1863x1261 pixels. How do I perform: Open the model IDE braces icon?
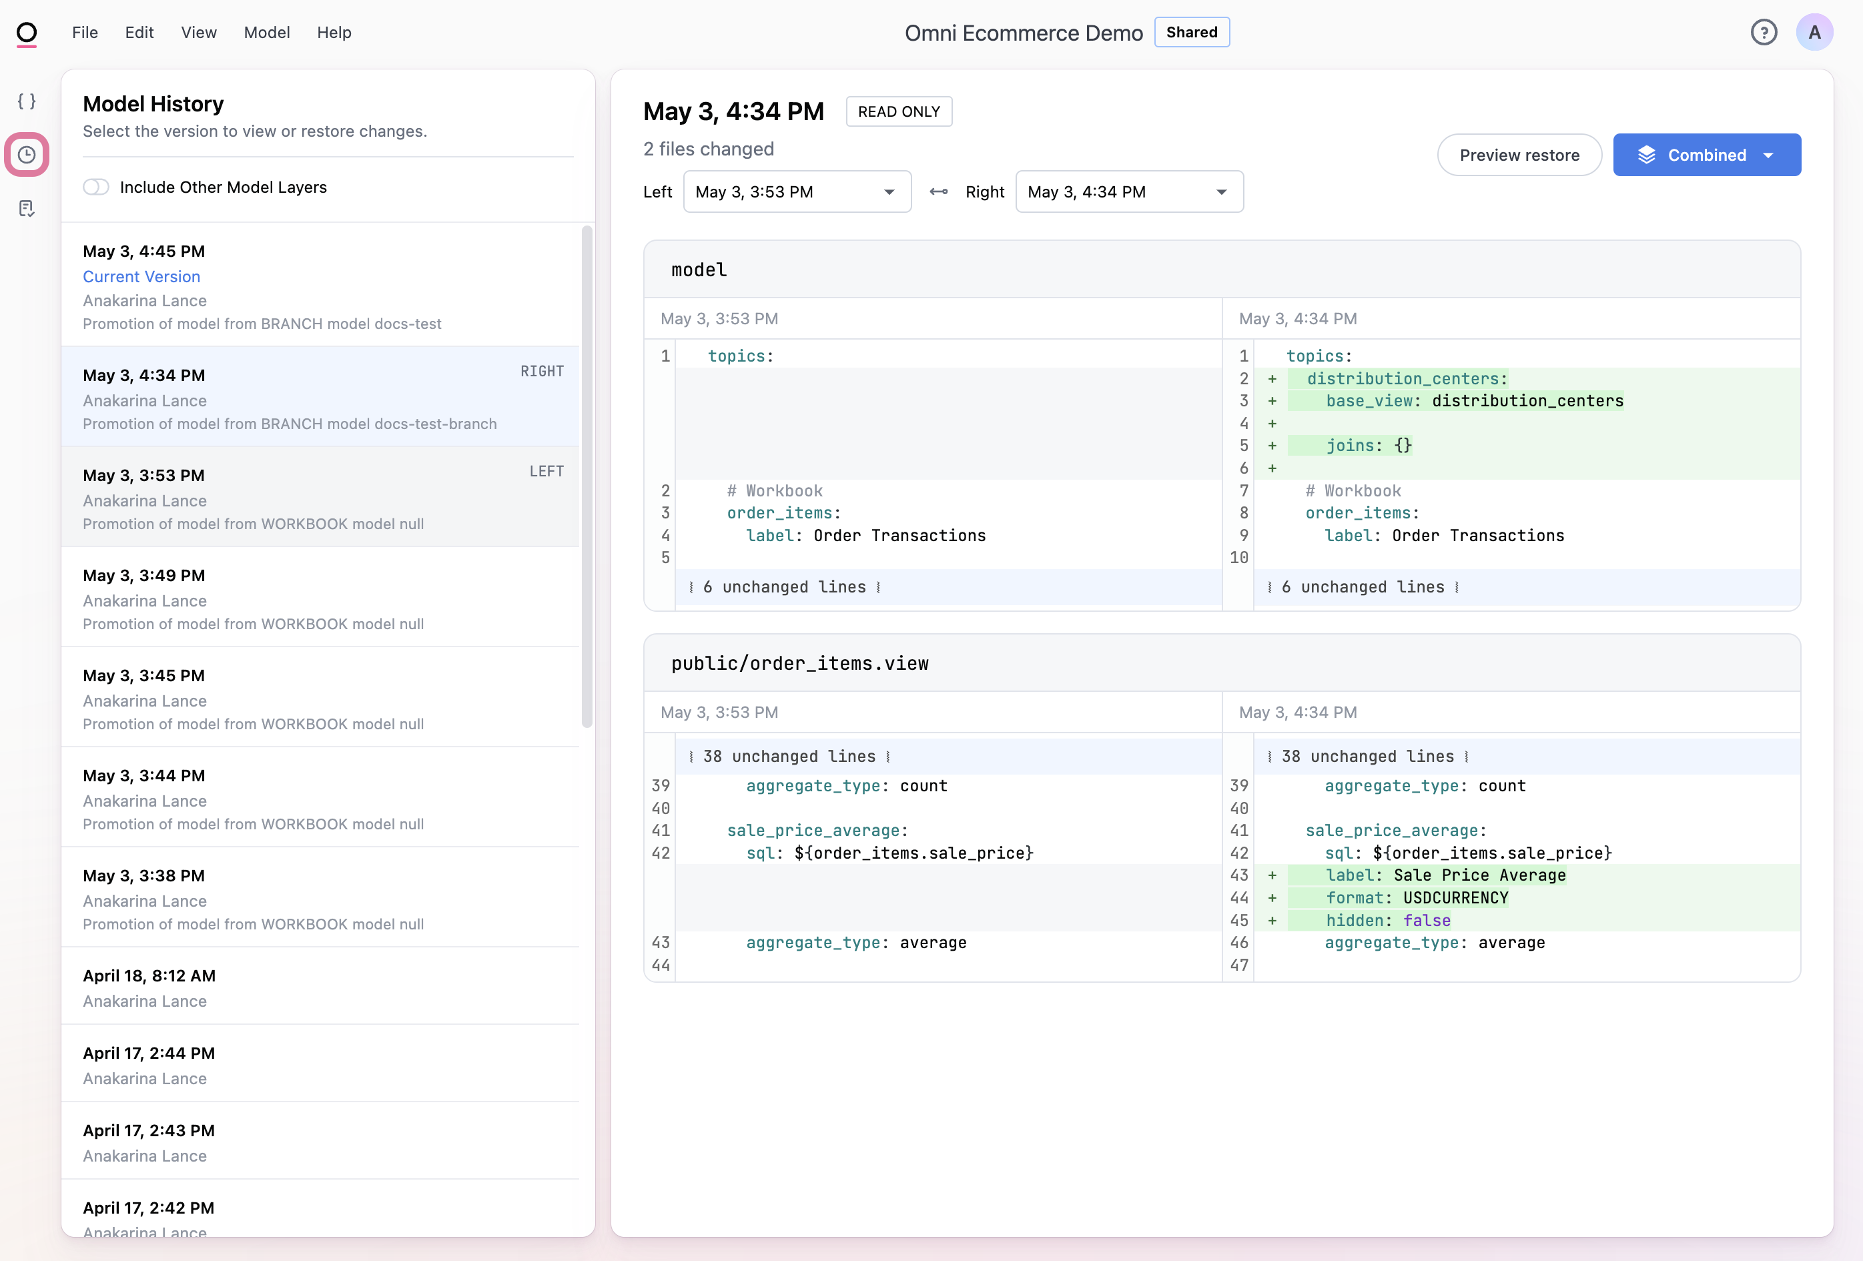coord(27,101)
